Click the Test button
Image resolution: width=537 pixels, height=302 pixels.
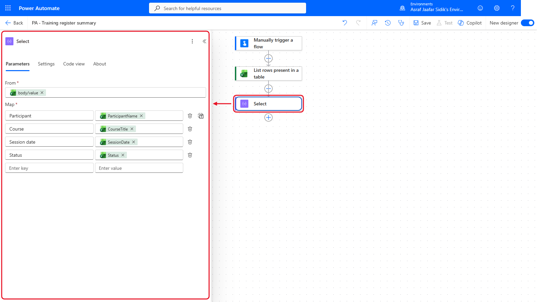[x=445, y=23]
